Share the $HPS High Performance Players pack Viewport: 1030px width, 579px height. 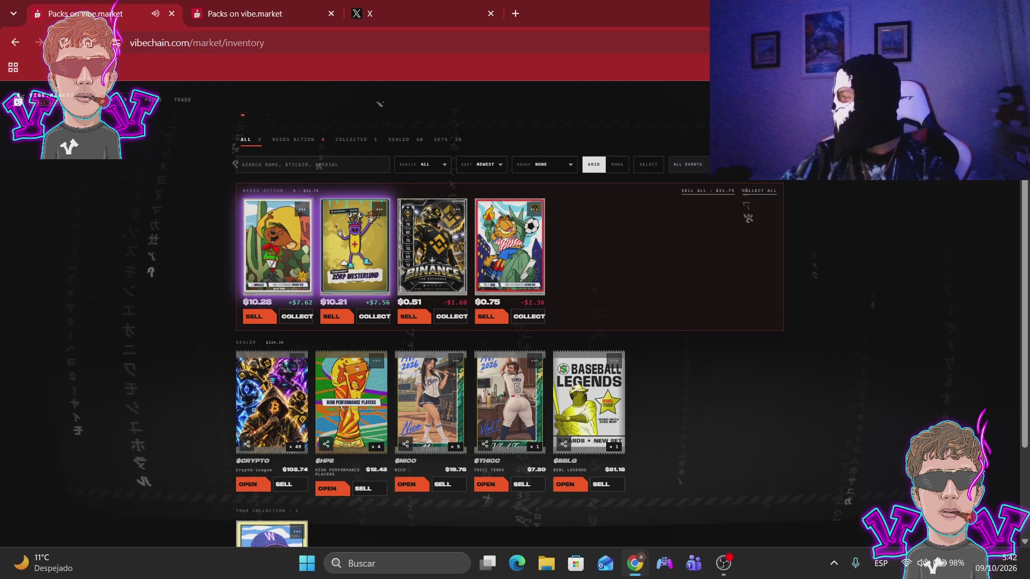[x=326, y=444]
